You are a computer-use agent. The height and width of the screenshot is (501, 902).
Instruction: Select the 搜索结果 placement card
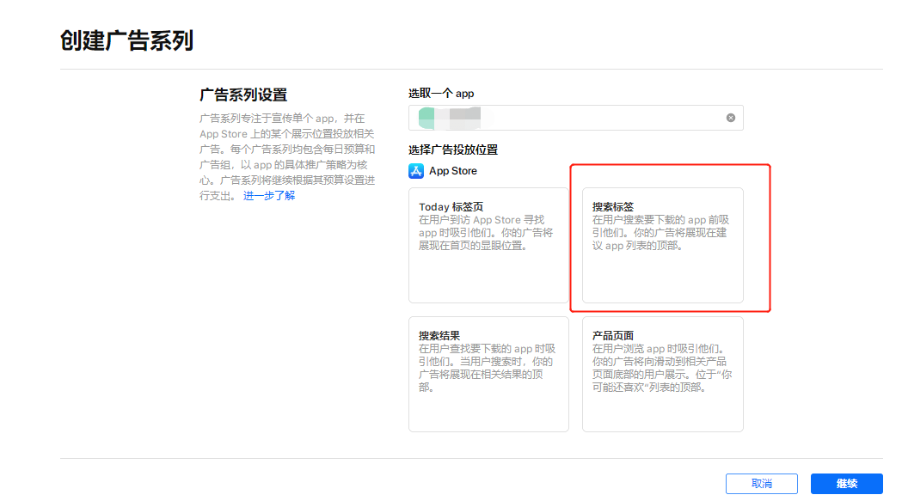coord(488,374)
